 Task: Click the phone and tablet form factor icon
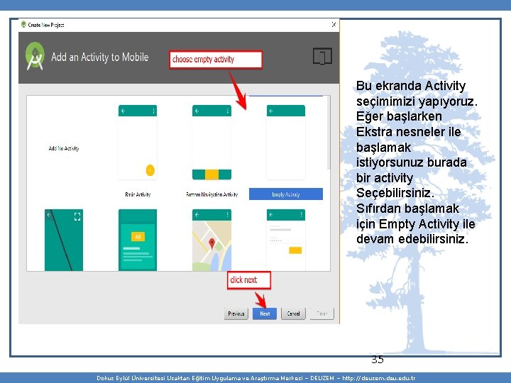pyautogui.click(x=322, y=56)
